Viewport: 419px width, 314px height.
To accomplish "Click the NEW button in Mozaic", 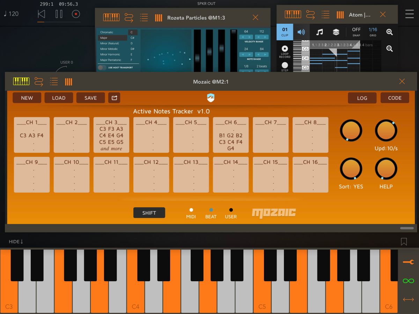I will (x=27, y=98).
